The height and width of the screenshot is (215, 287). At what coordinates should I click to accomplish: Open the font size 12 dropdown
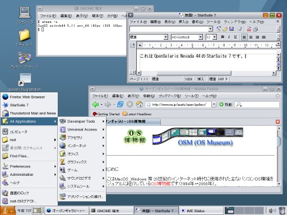[215, 37]
